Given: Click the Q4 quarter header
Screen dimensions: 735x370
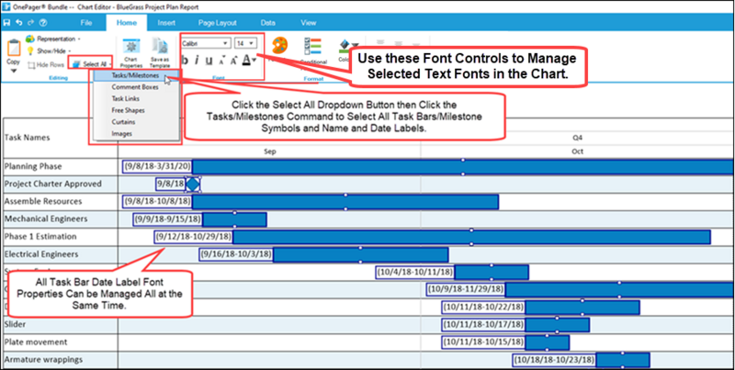Looking at the screenshot, I should point(578,138).
